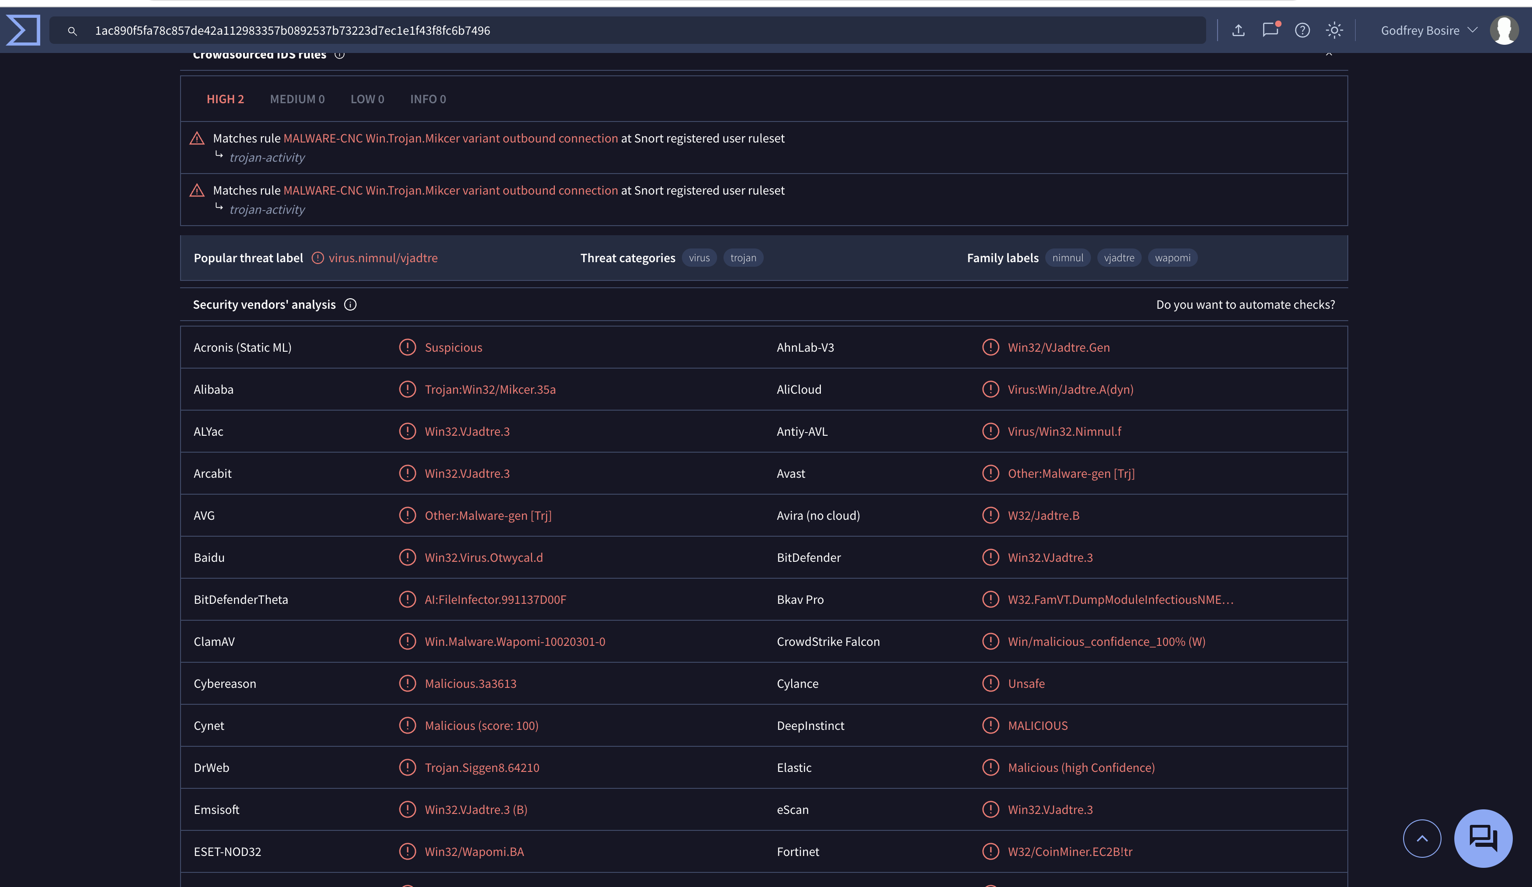Click the user avatar picture

point(1504,30)
